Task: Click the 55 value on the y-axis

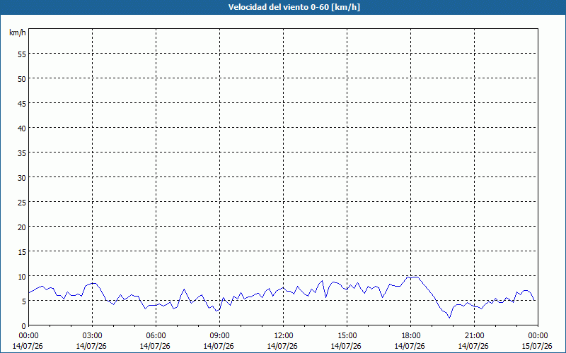Action: pyautogui.click(x=22, y=54)
